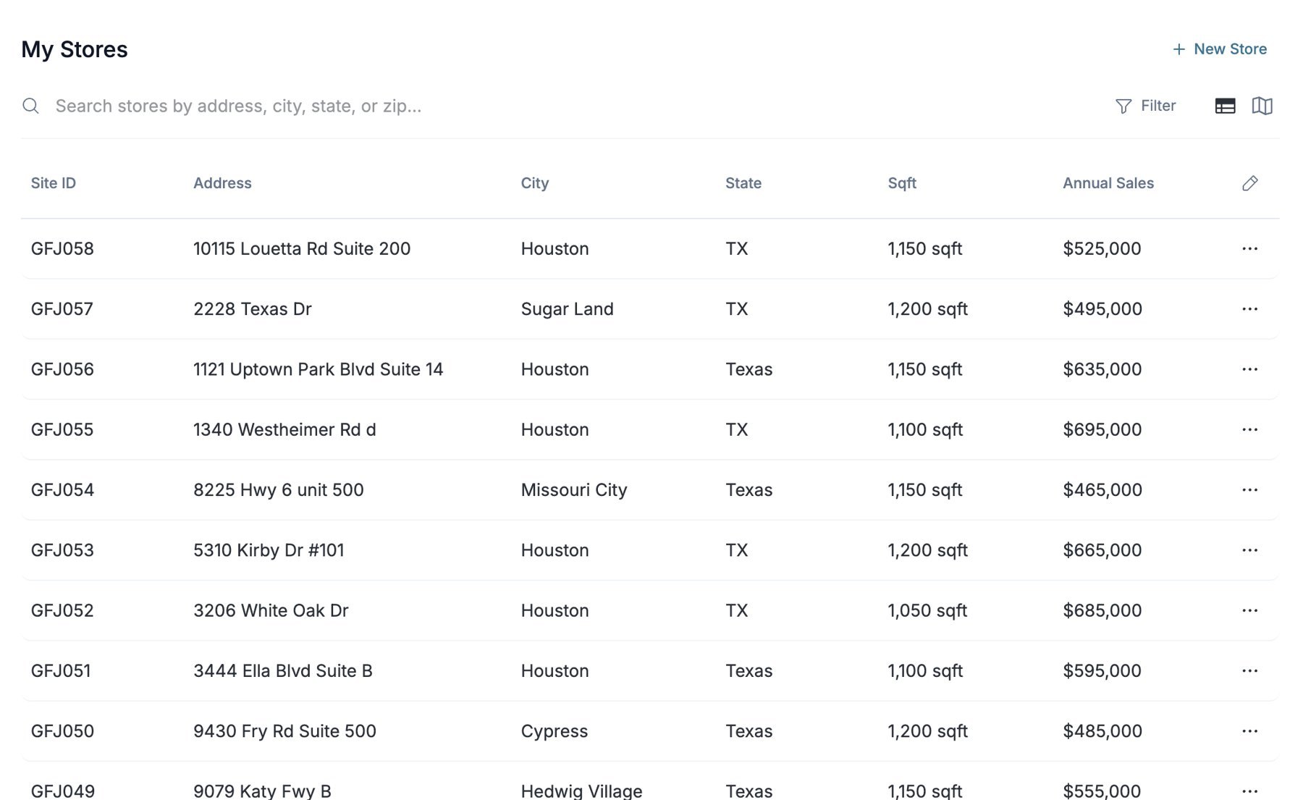Click city Cypress
The height and width of the screenshot is (800, 1303).
click(x=554, y=731)
